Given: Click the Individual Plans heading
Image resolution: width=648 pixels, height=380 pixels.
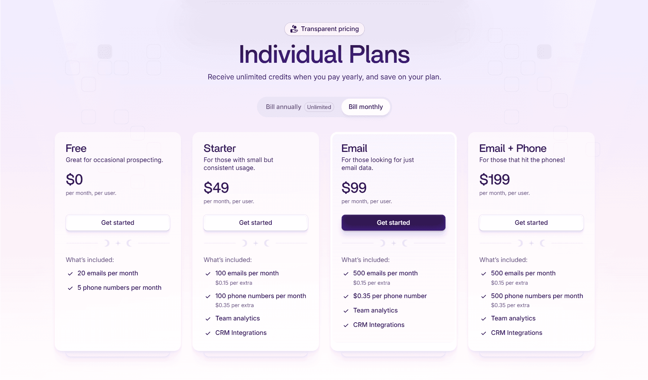Looking at the screenshot, I should click(324, 54).
